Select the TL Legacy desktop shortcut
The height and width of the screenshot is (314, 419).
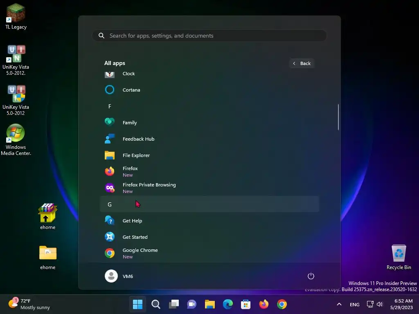point(16,16)
